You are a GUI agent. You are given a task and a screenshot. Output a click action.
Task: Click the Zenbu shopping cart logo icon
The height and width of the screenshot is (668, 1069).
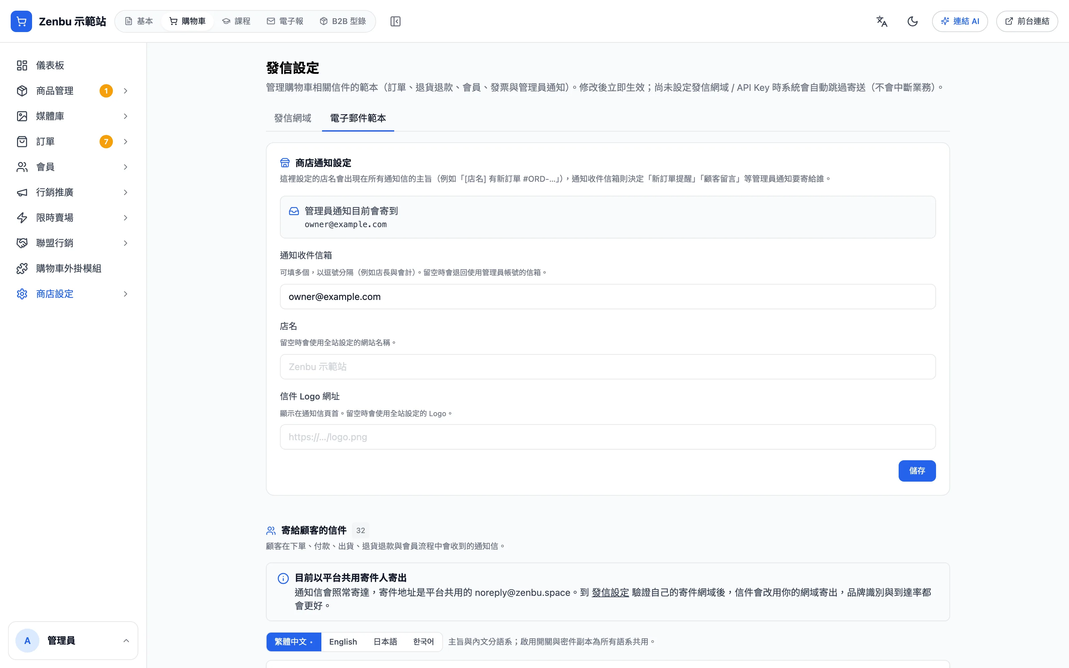[21, 21]
